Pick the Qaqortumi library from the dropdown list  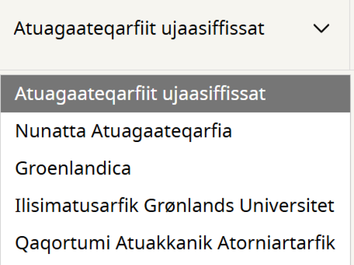coord(175,242)
